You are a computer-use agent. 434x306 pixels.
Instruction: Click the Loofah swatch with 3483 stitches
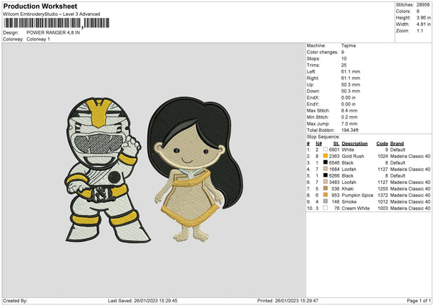pos(325,182)
